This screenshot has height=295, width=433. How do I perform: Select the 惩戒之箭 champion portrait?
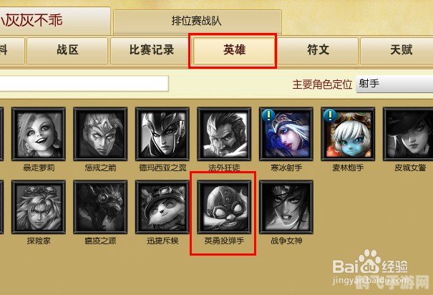tap(100, 134)
